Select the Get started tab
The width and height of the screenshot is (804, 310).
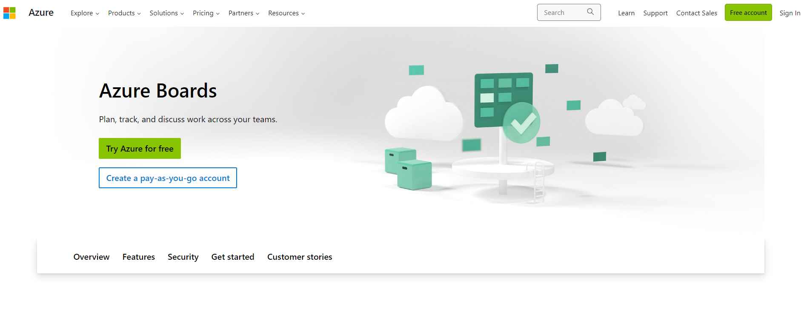[x=233, y=257]
